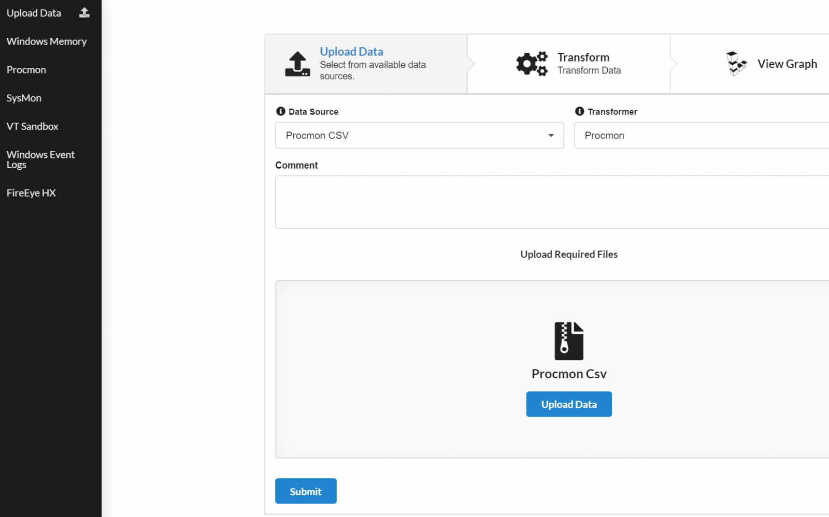Click the Transformer label
The width and height of the screenshot is (829, 517).
pyautogui.click(x=612, y=112)
